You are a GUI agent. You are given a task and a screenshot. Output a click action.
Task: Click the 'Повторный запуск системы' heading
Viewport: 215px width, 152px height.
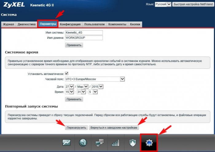tap(31, 106)
